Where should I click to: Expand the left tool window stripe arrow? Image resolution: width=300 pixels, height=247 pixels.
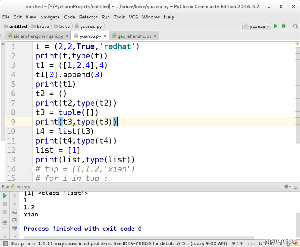click(x=3, y=45)
